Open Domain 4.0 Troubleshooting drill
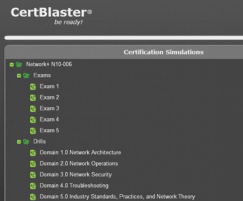This screenshot has height=201, width=243. coord(74,186)
